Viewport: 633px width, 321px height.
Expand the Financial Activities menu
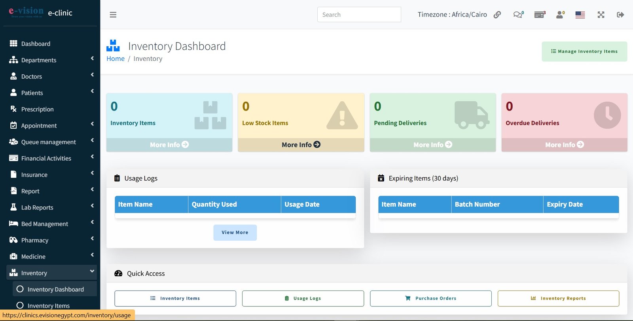pyautogui.click(x=51, y=158)
